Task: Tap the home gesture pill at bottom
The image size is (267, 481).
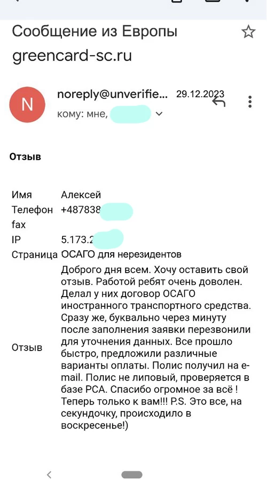Action: click(x=132, y=475)
